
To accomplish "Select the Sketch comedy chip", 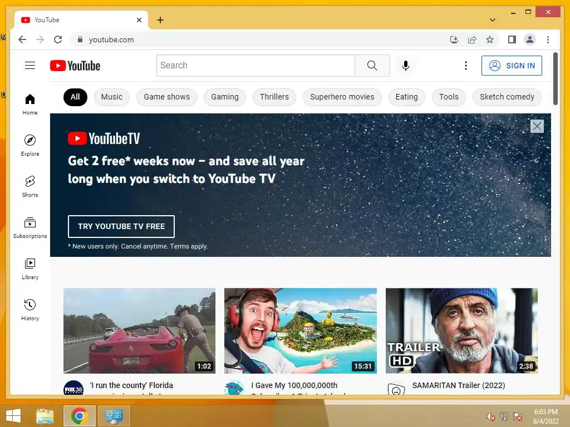I will point(507,97).
